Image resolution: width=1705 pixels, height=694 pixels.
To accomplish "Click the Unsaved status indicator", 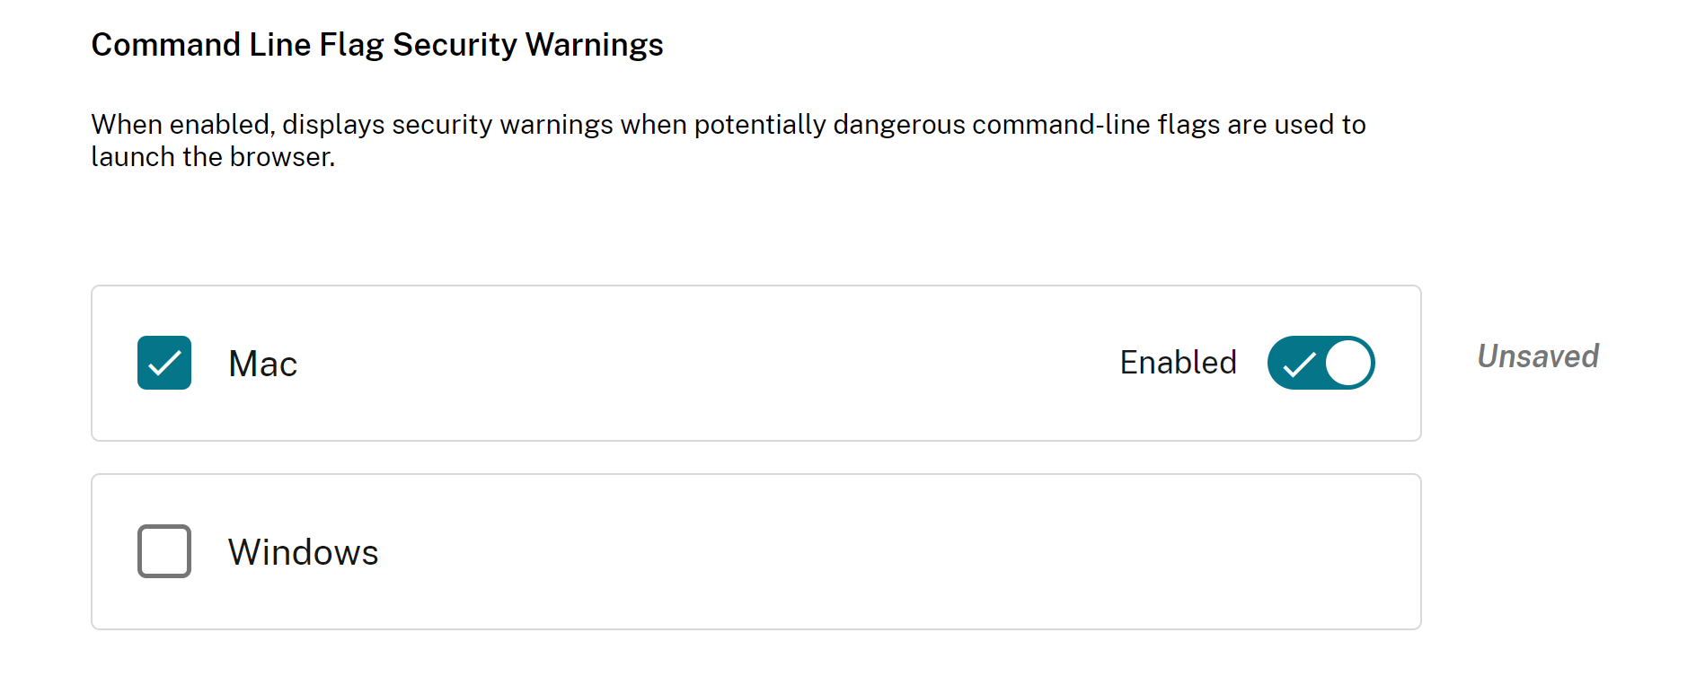I will pos(1538,356).
